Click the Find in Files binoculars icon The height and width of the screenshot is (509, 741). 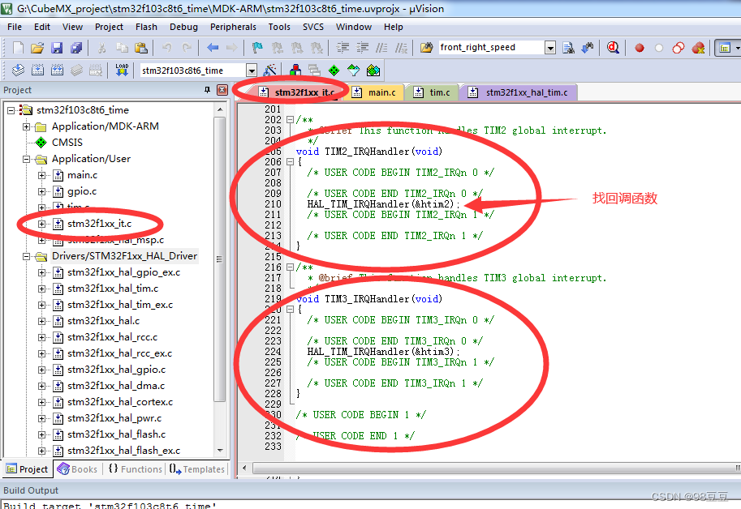(568, 47)
